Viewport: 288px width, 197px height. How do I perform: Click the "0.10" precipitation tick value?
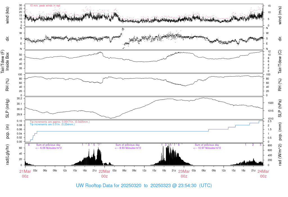(x=19, y=121)
